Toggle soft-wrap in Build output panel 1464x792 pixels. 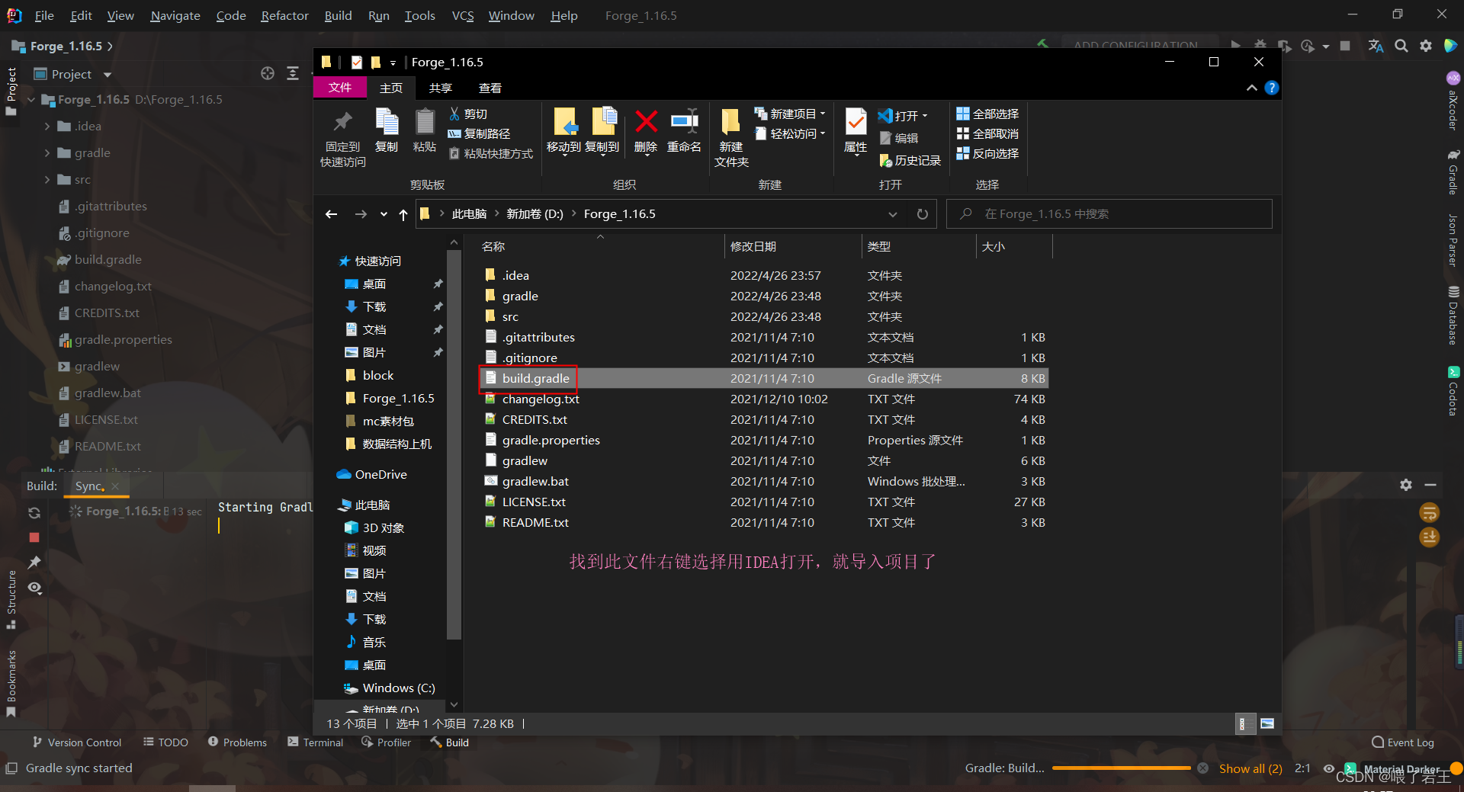(1429, 512)
